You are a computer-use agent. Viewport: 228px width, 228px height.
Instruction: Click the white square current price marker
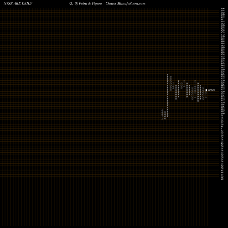click(206, 90)
